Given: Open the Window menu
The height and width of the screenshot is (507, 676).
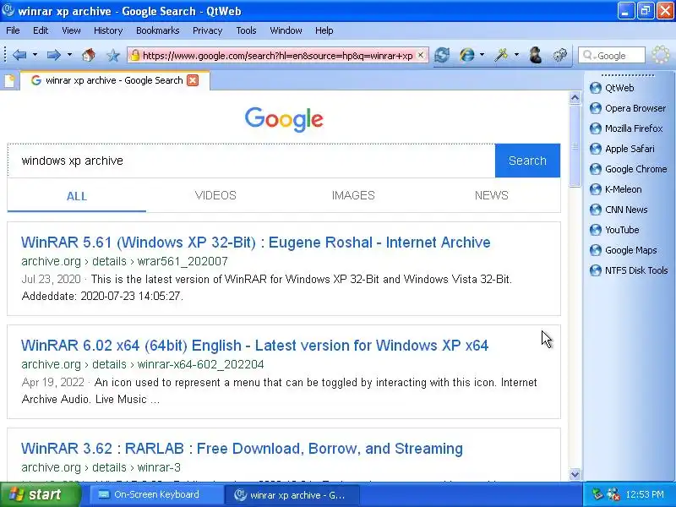Looking at the screenshot, I should [286, 30].
